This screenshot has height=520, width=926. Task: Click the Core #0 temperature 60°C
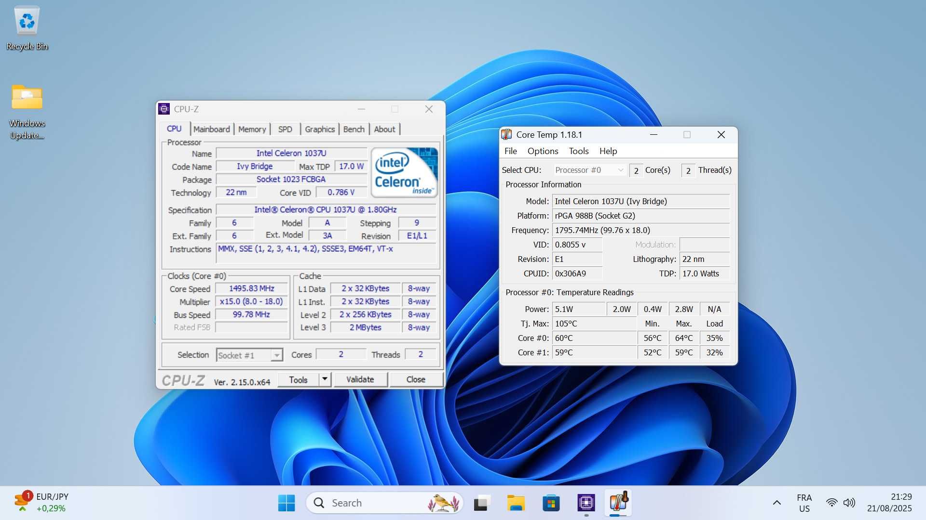click(594, 338)
